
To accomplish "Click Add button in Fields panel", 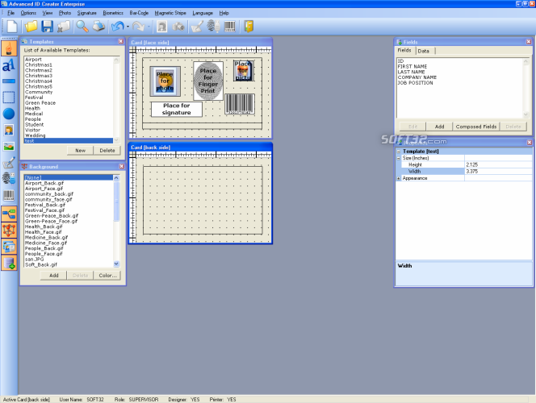I will (440, 127).
